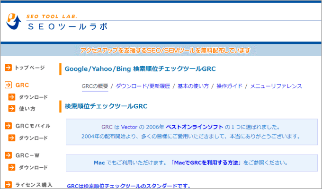Click the 2004年の配布開始より text line
Image resolution: width=322 pixels, height=189 pixels.
point(191,137)
